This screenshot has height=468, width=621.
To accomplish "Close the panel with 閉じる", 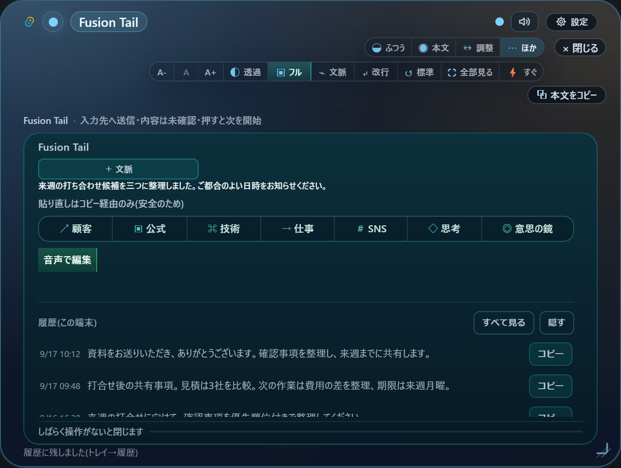I will click(x=580, y=48).
